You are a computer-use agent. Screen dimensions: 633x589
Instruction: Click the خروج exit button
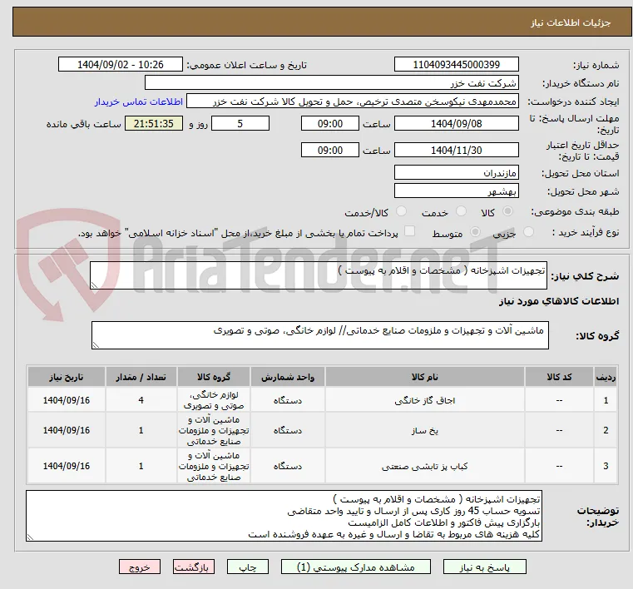(x=139, y=567)
